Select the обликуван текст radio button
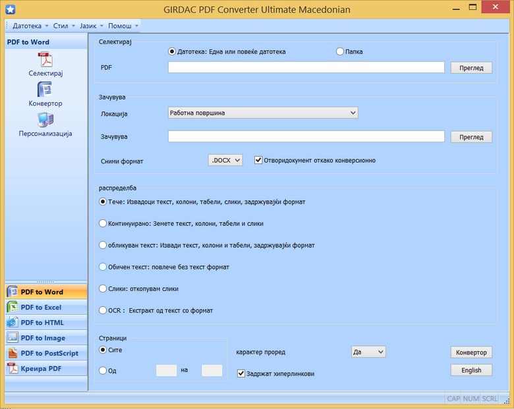This screenshot has width=514, height=409. (103, 245)
